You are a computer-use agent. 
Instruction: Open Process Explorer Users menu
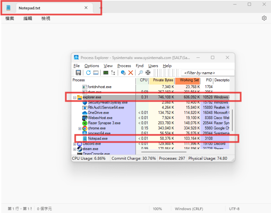pos(153,66)
